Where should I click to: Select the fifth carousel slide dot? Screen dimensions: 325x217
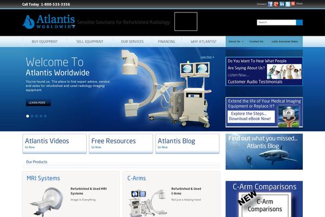45,116
